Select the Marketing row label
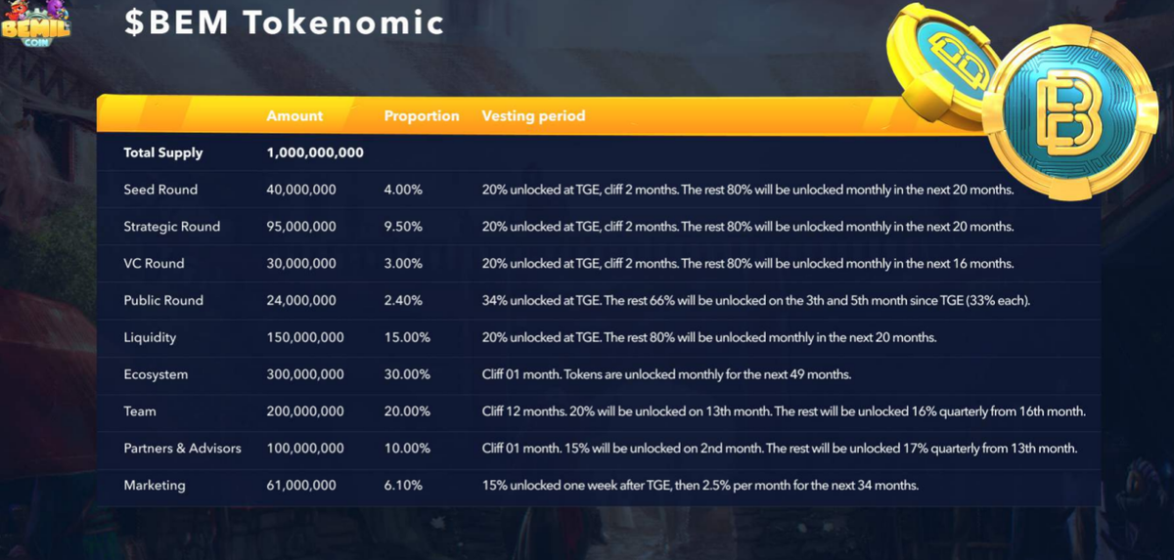The height and width of the screenshot is (560, 1174). (155, 486)
